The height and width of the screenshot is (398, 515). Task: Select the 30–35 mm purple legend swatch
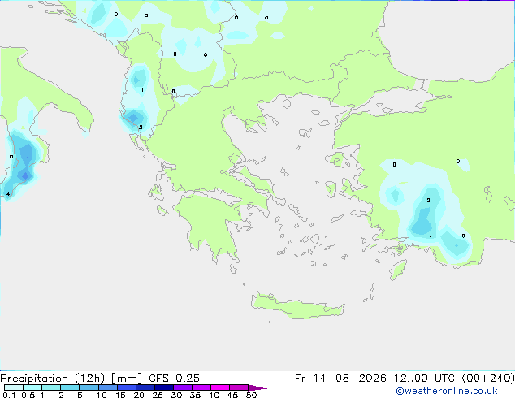coord(182,387)
